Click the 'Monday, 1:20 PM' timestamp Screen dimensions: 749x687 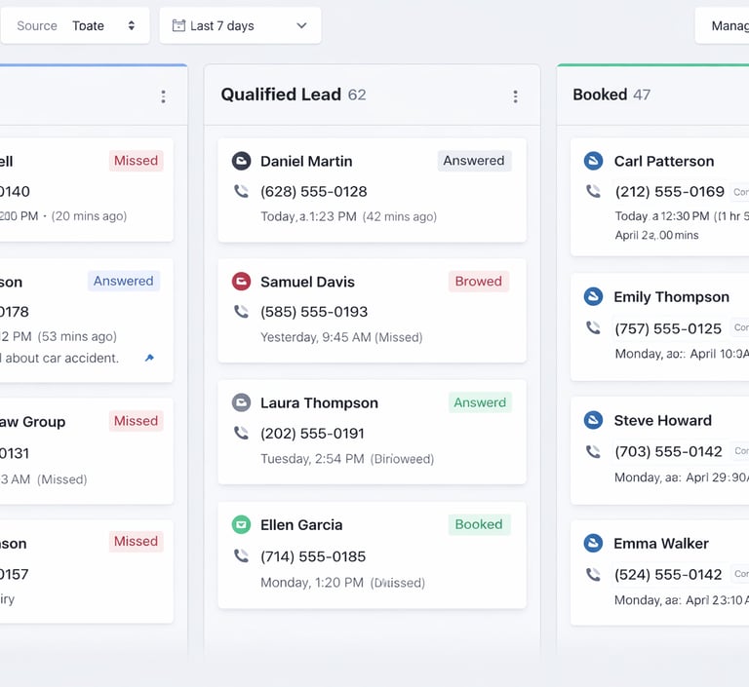tap(312, 583)
